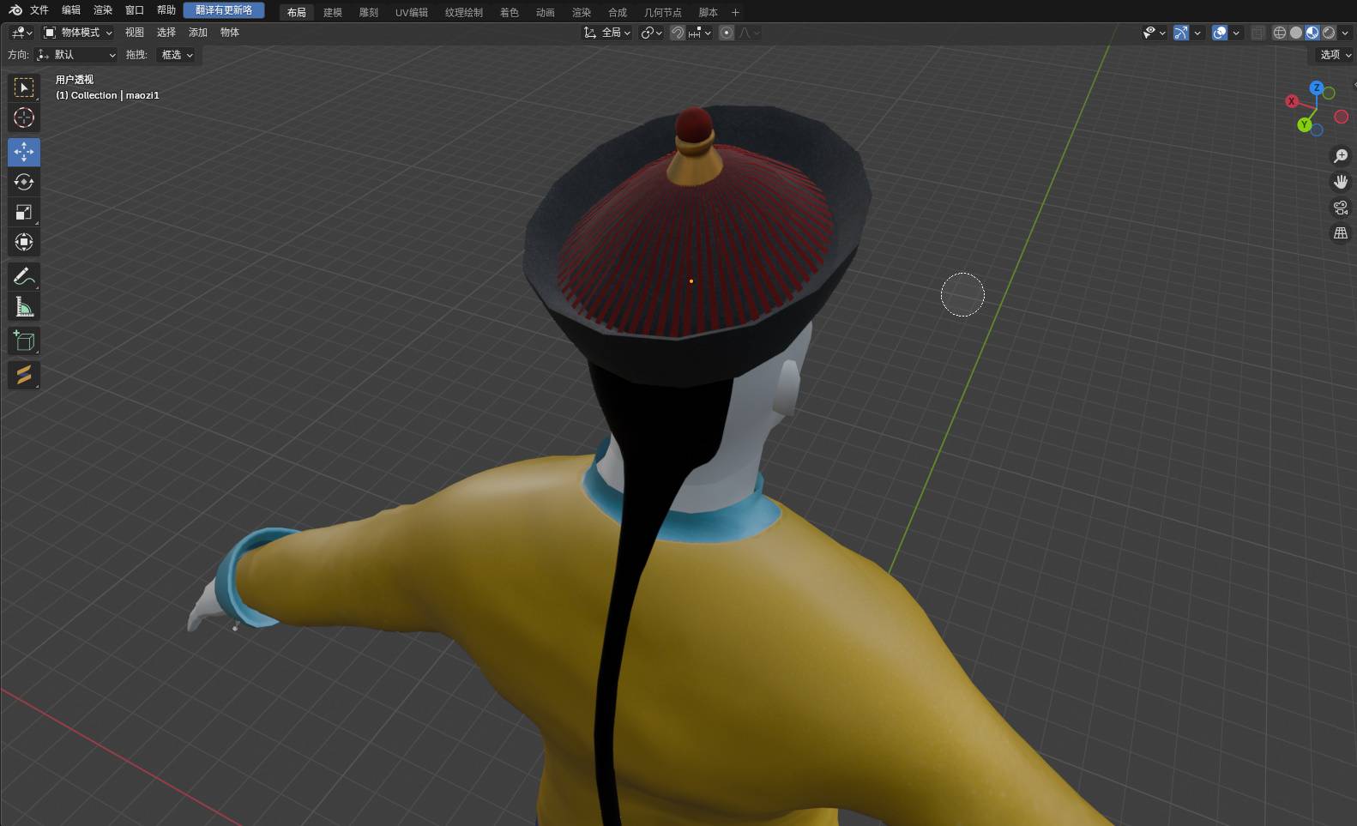Click the 翻译有更新咯 button
The image size is (1357, 826).
click(x=224, y=10)
